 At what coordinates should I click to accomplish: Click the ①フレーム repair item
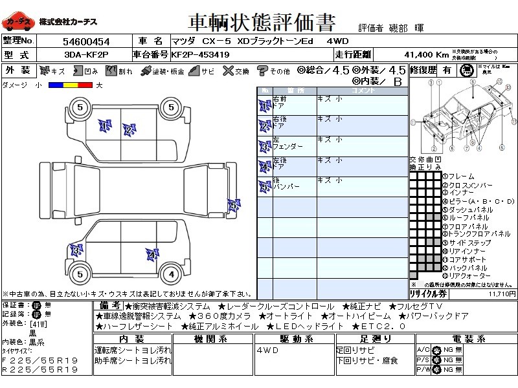(x=458, y=177)
